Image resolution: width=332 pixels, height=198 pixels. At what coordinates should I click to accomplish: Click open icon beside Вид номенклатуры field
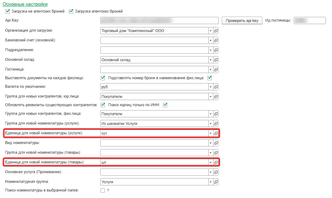coord(216,143)
